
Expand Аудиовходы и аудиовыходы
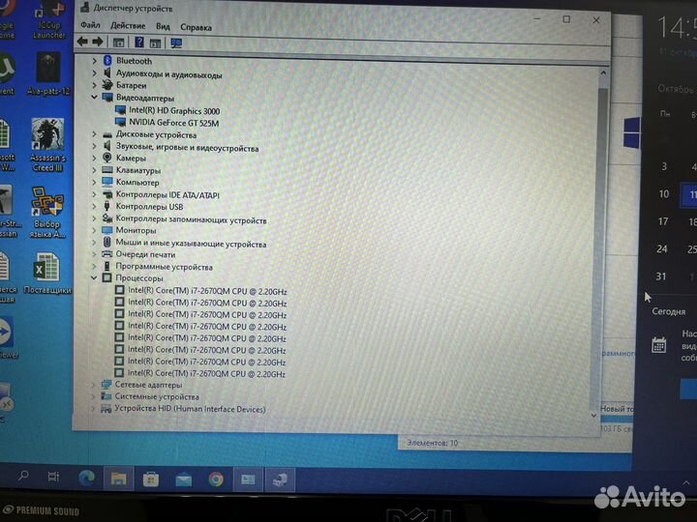94,72
